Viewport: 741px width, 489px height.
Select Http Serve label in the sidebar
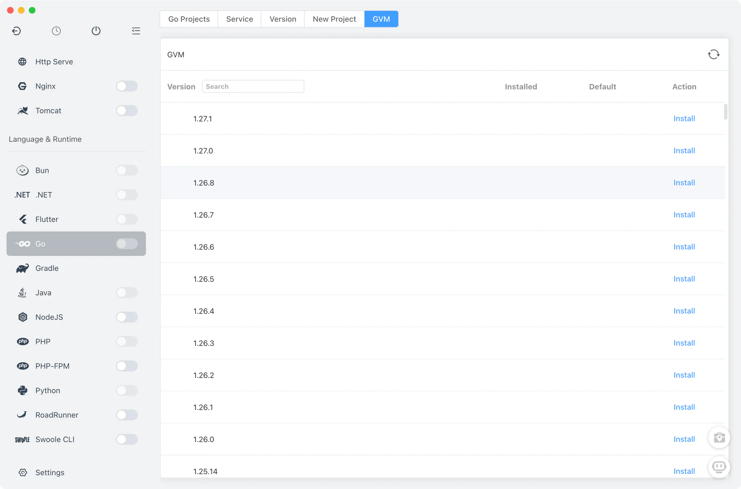coord(54,62)
